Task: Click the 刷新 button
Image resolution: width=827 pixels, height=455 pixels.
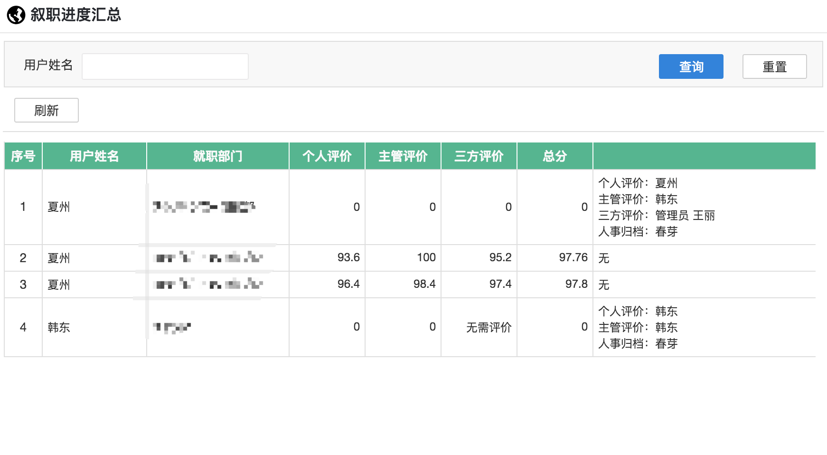Action: 47,110
